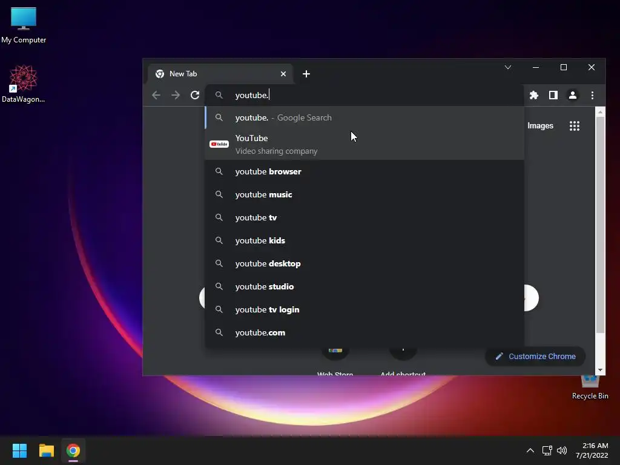Minimize the Chrome window
Viewport: 620px width, 465px height.
536,67
